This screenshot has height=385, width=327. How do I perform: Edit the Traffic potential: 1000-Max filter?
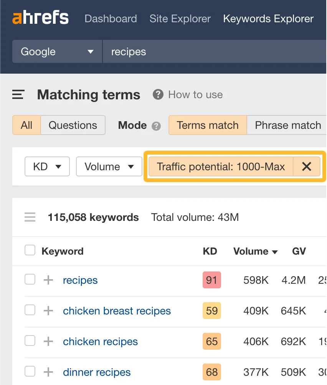(221, 166)
